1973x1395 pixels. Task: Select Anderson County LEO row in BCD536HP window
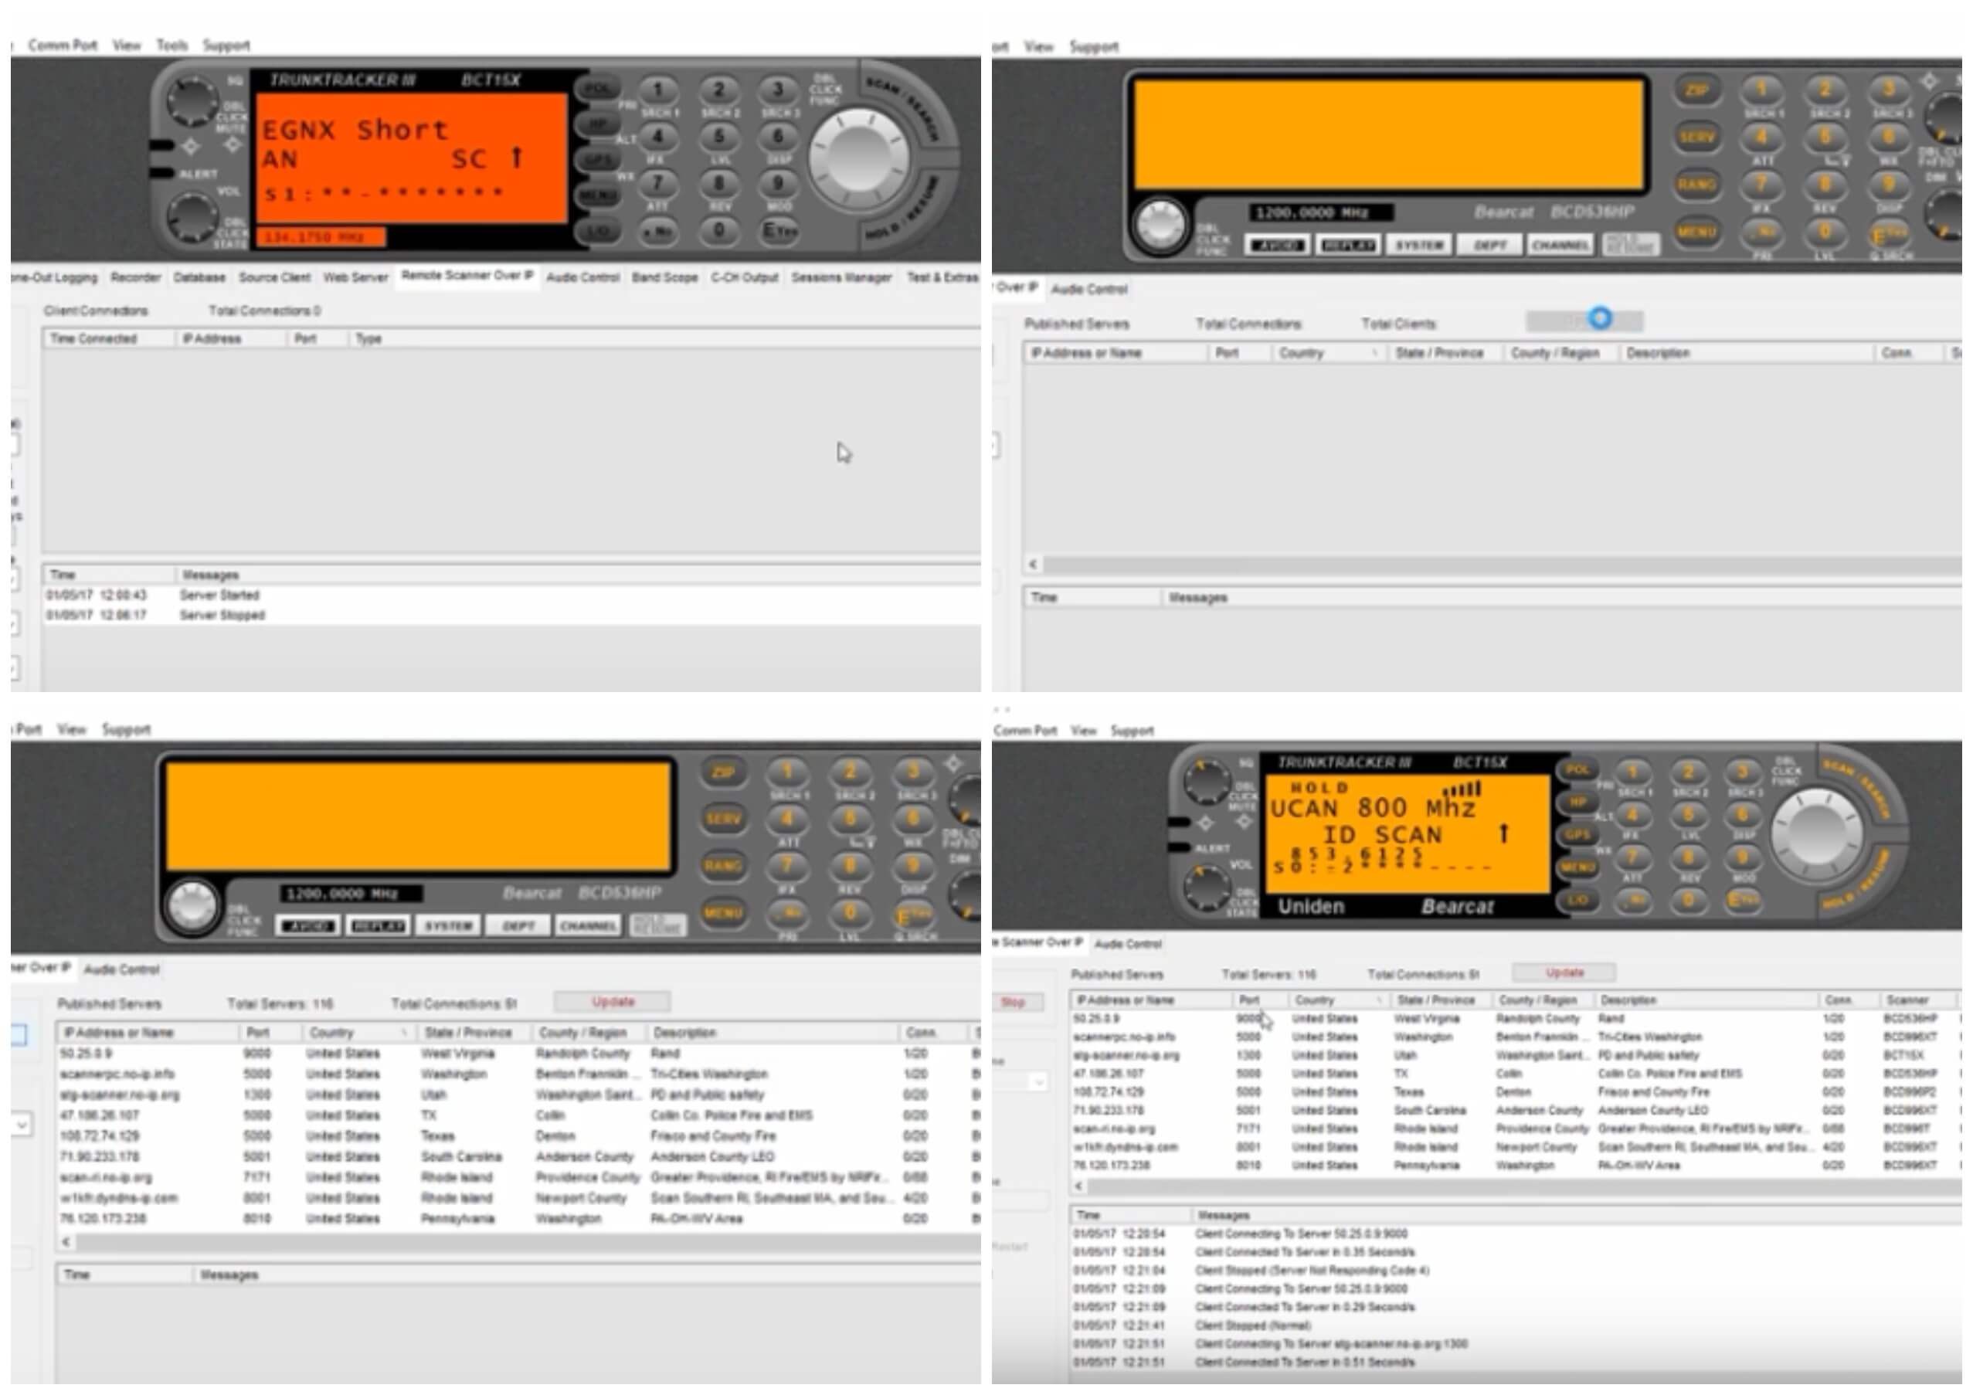coord(519,1157)
